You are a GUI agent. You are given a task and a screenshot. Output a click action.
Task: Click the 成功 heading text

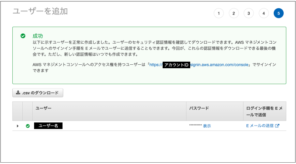[x=38, y=36]
